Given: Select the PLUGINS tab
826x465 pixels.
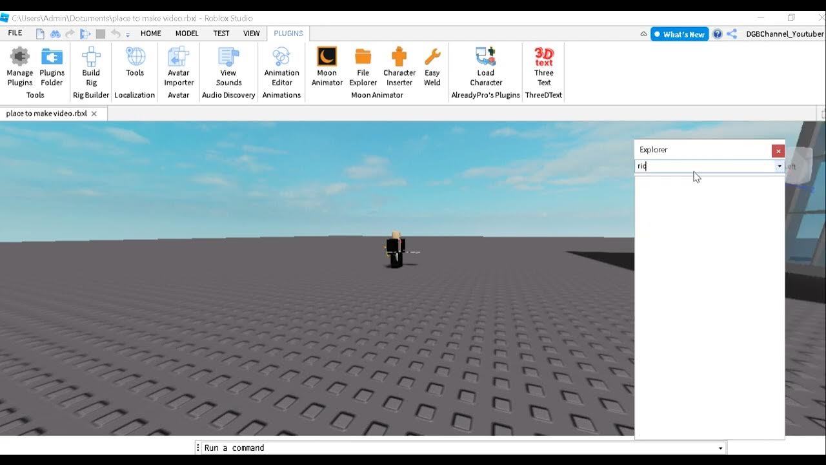Looking at the screenshot, I should coord(288,34).
